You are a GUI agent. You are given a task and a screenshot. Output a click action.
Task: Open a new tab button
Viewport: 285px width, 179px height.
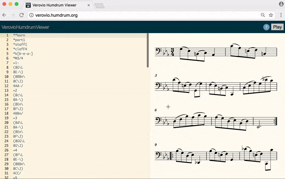point(99,6)
